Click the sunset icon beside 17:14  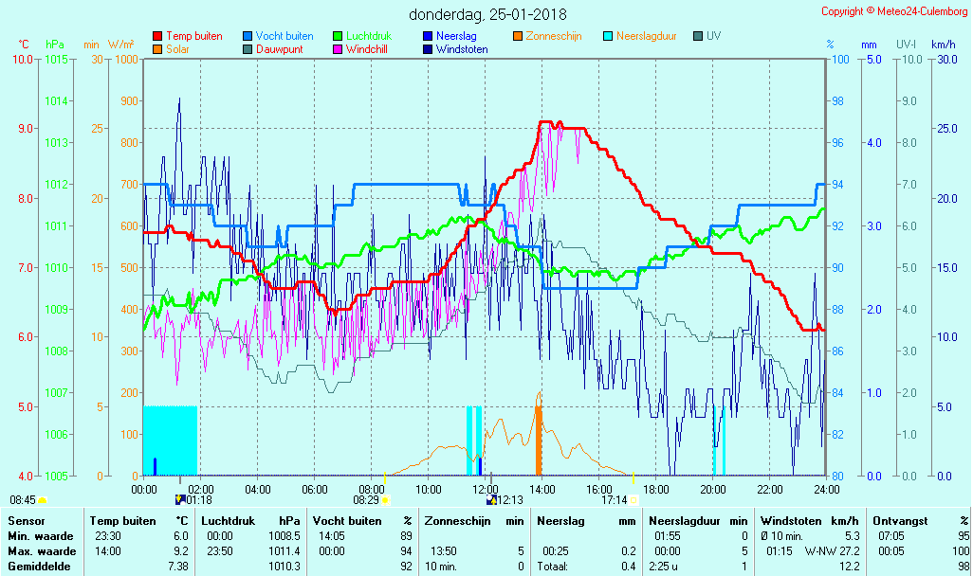tap(633, 499)
